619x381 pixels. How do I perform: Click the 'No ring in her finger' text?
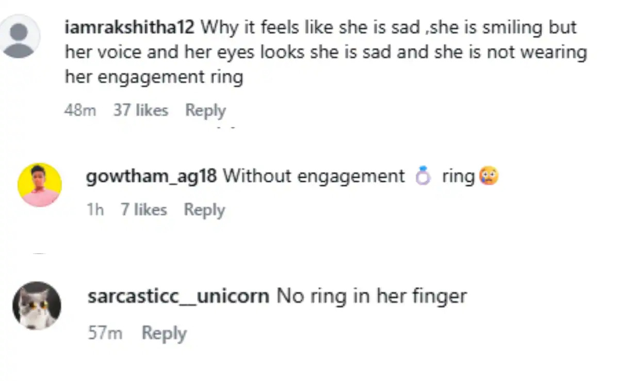[x=371, y=296]
